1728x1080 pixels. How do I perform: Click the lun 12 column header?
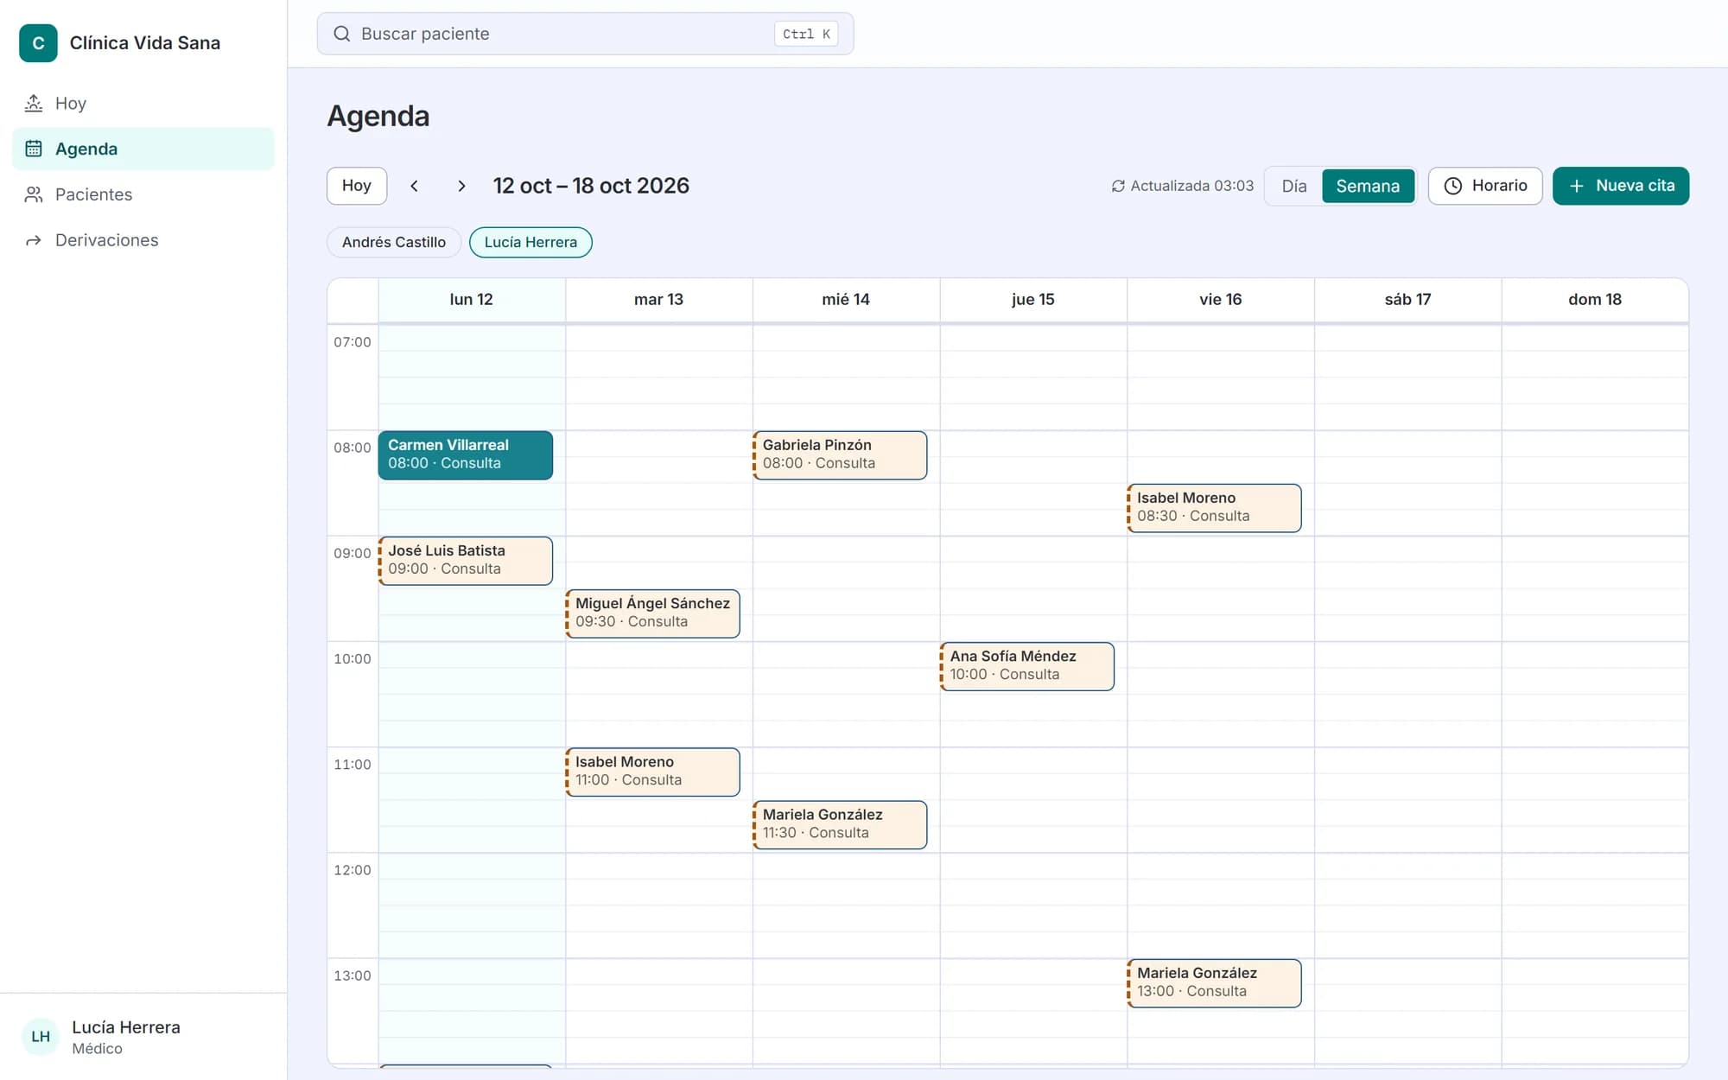click(x=472, y=300)
